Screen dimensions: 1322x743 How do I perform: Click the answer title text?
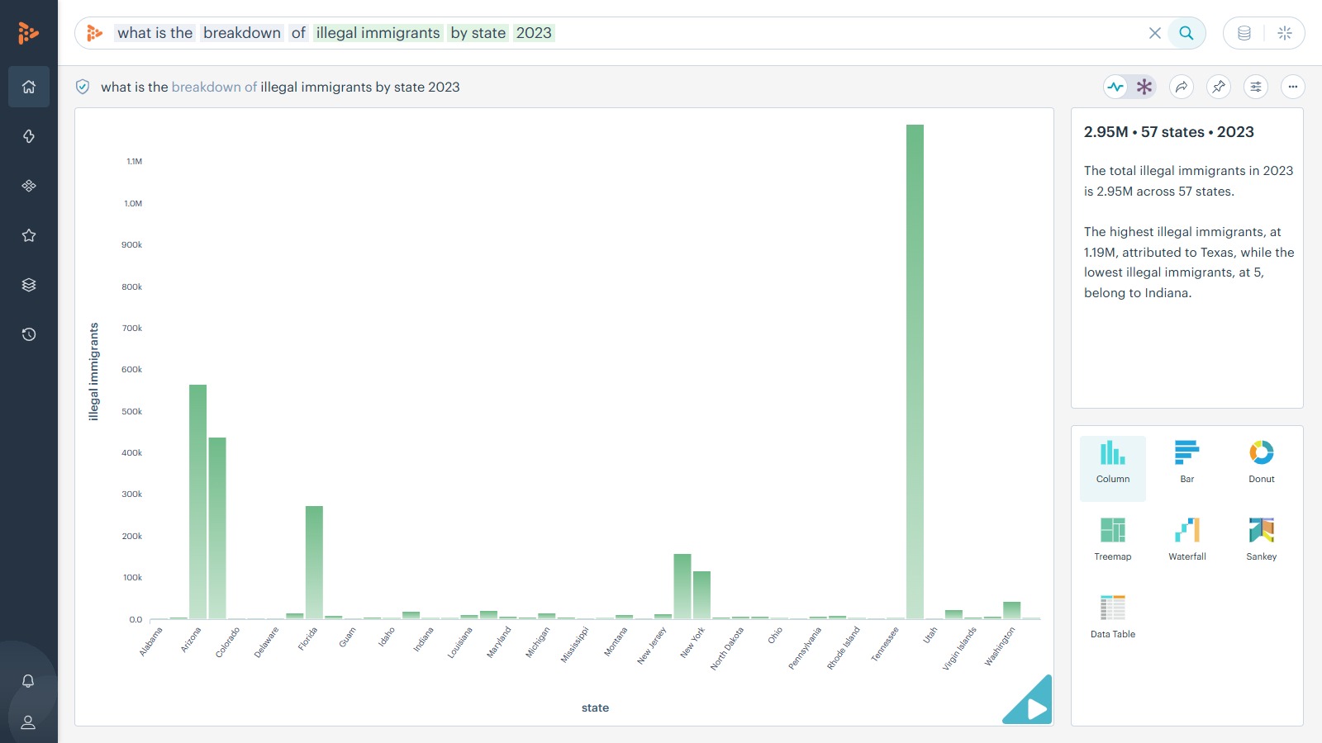pos(280,87)
